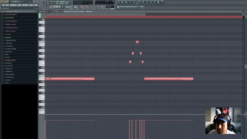Open the Velocity event target dropdown
Image resolution: width=247 pixels, height=139 pixels.
click(x=89, y=12)
